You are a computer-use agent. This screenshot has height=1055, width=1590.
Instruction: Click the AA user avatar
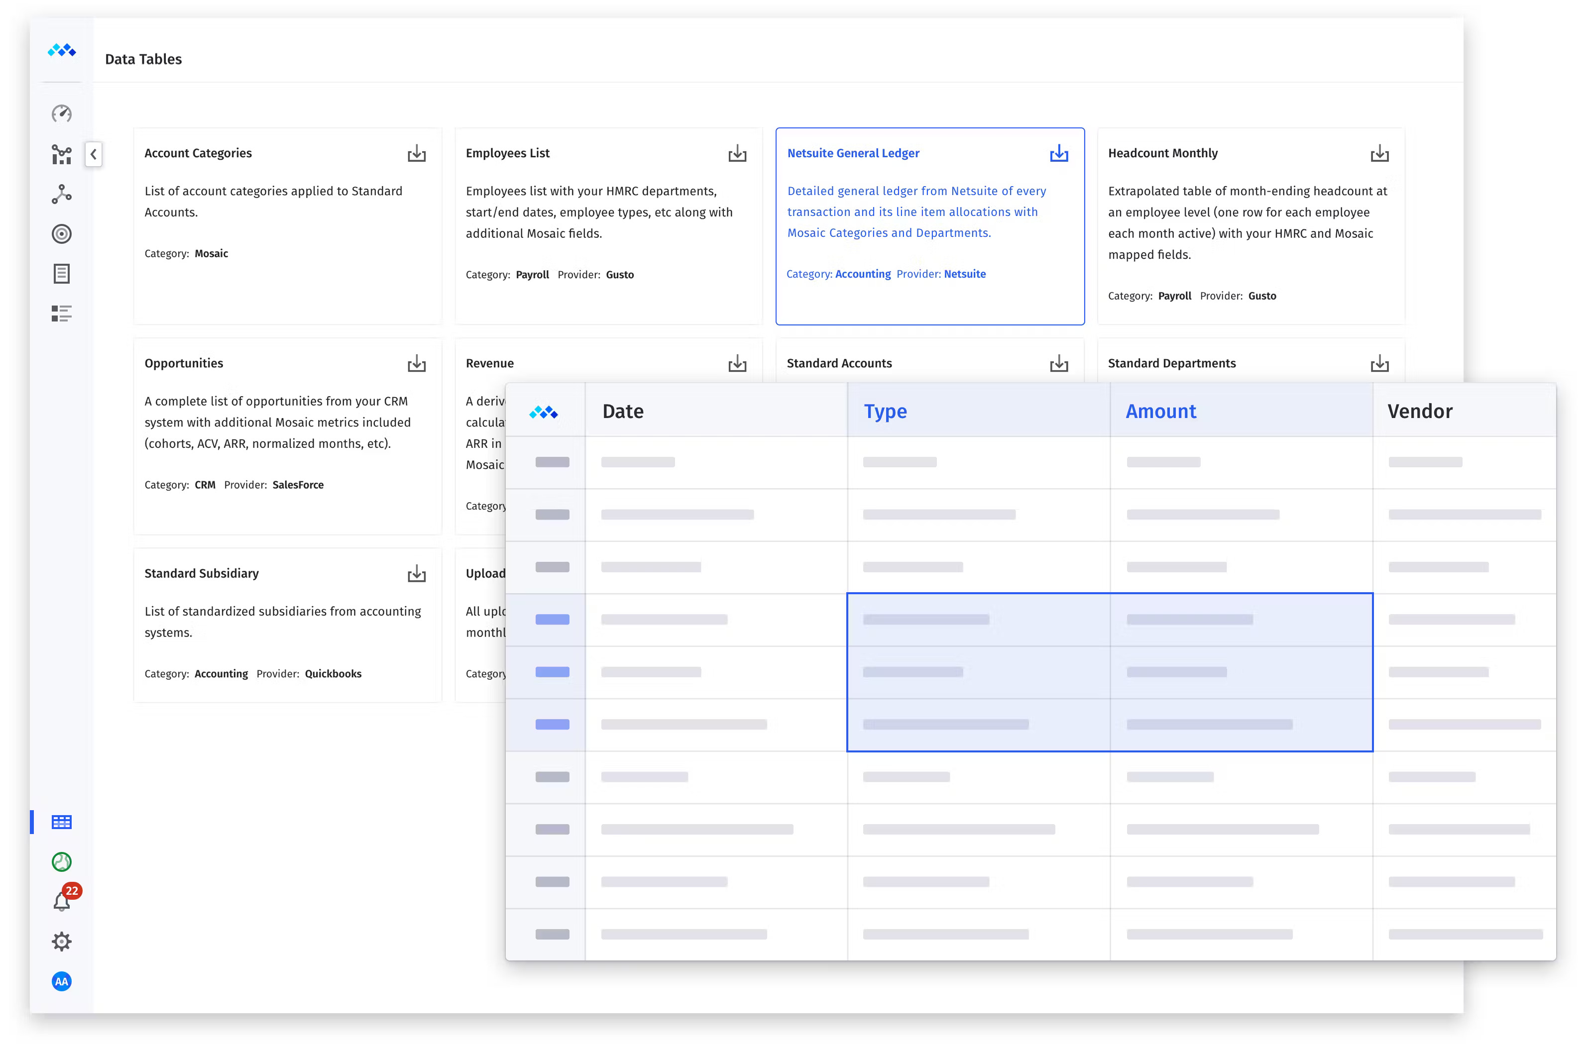(x=61, y=981)
